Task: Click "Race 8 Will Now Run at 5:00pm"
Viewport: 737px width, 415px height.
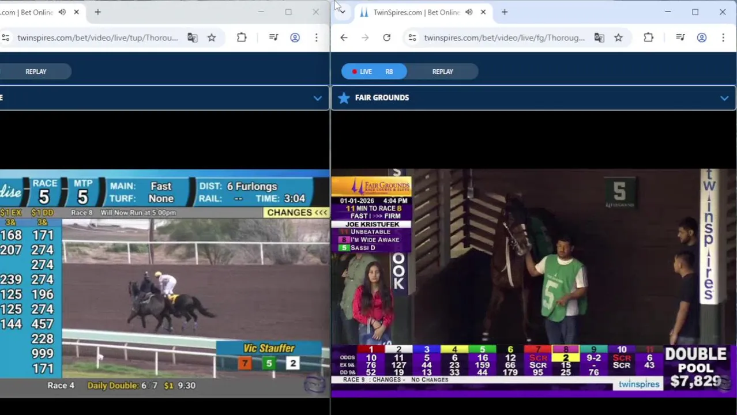Action: [123, 213]
